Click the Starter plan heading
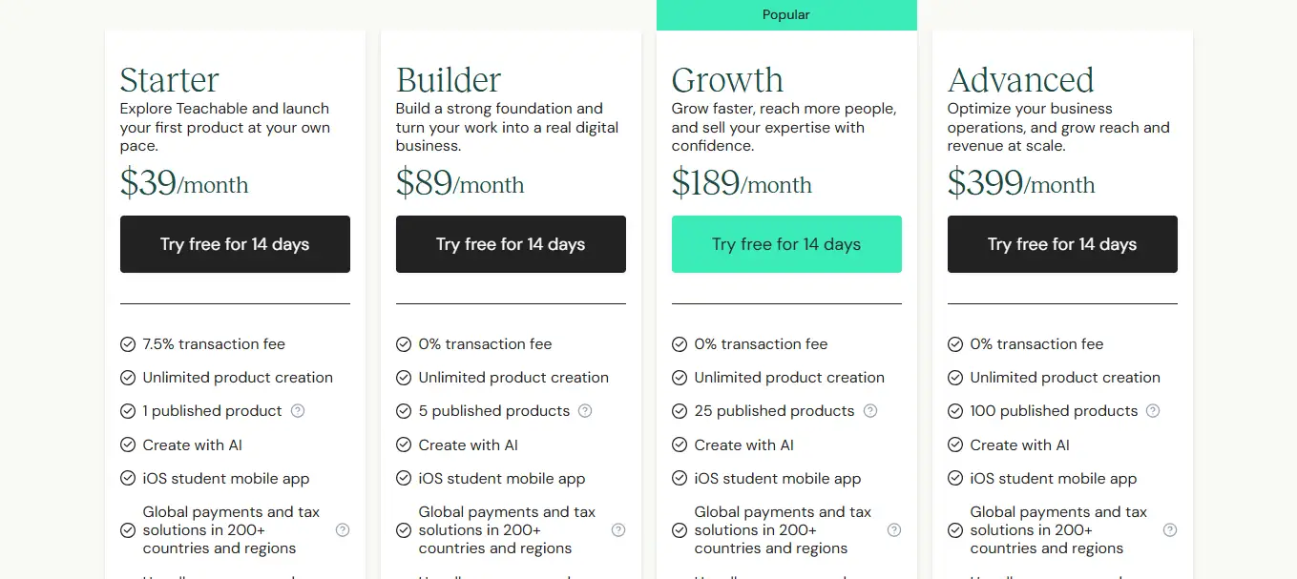Image resolution: width=1297 pixels, height=579 pixels. click(x=170, y=80)
